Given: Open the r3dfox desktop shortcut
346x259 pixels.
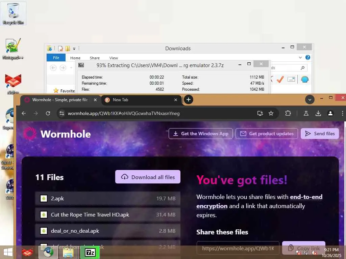Looking at the screenshot, I should pos(13,83).
